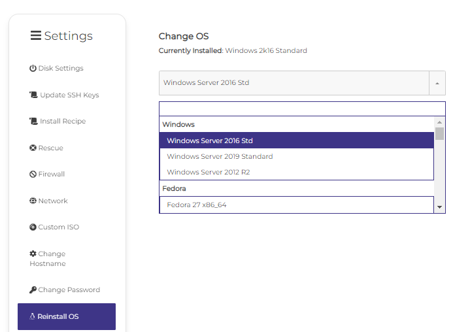Open the Reinstall OS menu item
453x332 pixels.
tap(67, 316)
